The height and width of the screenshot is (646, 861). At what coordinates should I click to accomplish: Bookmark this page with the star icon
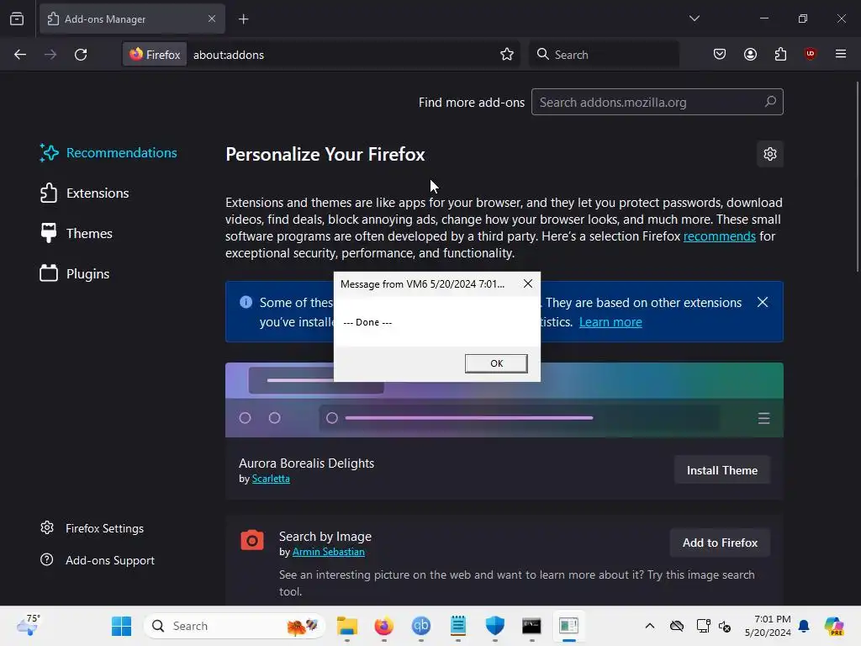507,55
